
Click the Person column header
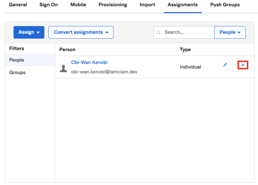click(67, 50)
